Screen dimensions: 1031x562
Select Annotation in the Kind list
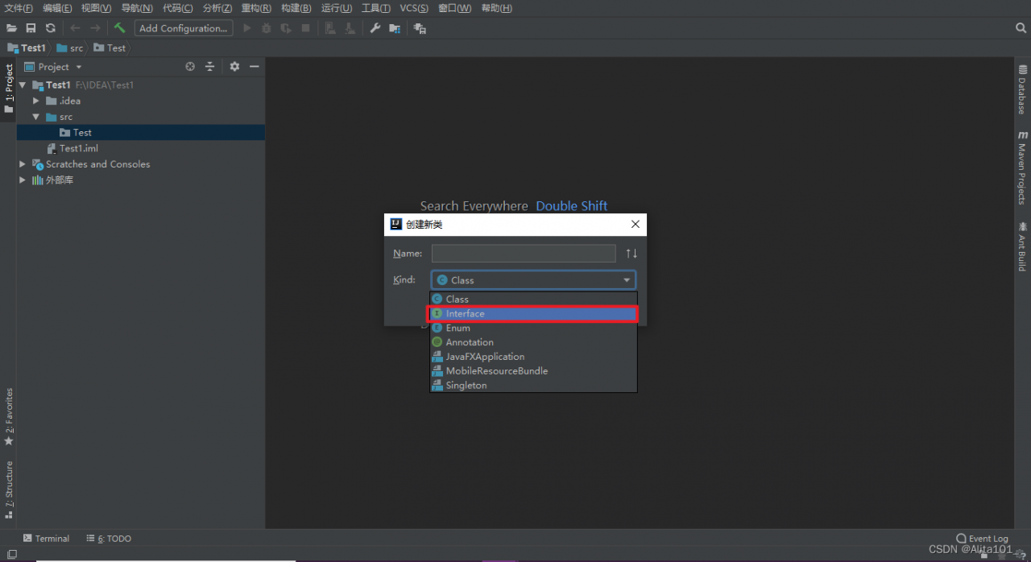(x=533, y=342)
